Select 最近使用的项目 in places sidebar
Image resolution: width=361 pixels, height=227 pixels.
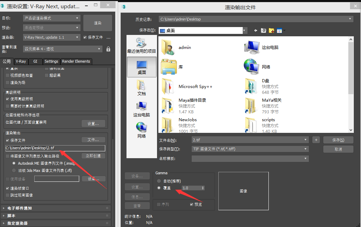[142, 46]
